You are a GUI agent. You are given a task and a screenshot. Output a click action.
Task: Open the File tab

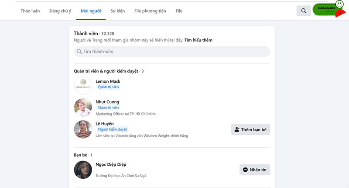179,11
